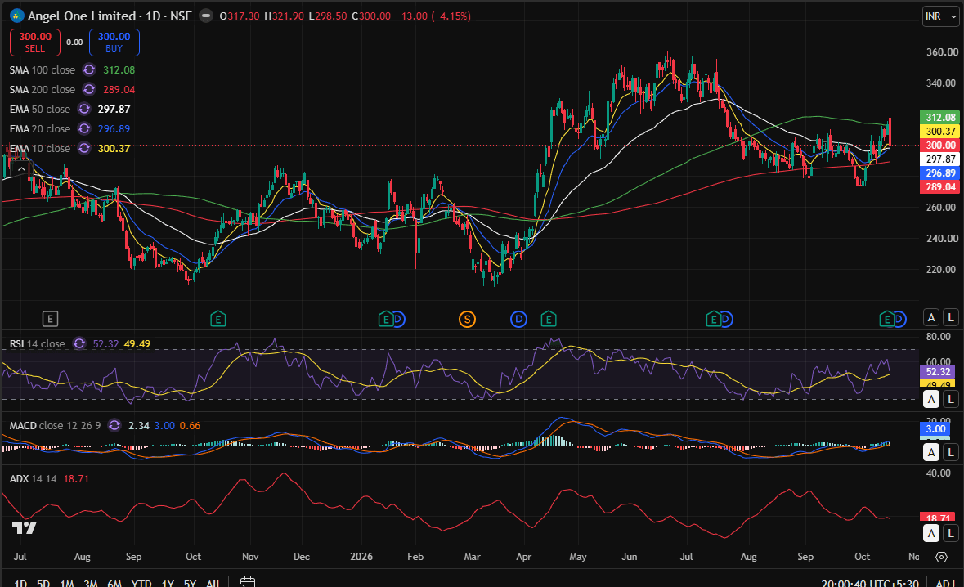
Task: Select the ADX 14 14 legend label
Action: (x=34, y=478)
